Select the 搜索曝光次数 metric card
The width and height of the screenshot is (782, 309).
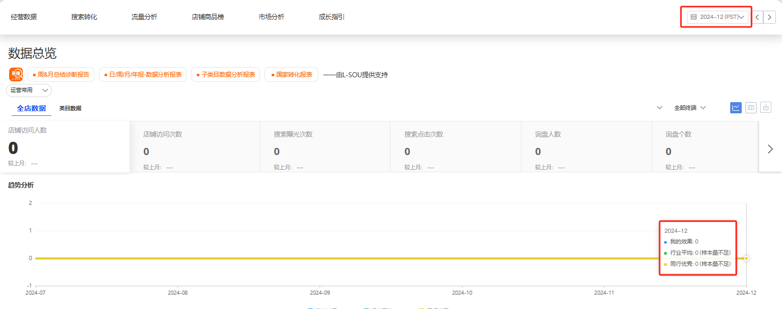tap(325, 146)
